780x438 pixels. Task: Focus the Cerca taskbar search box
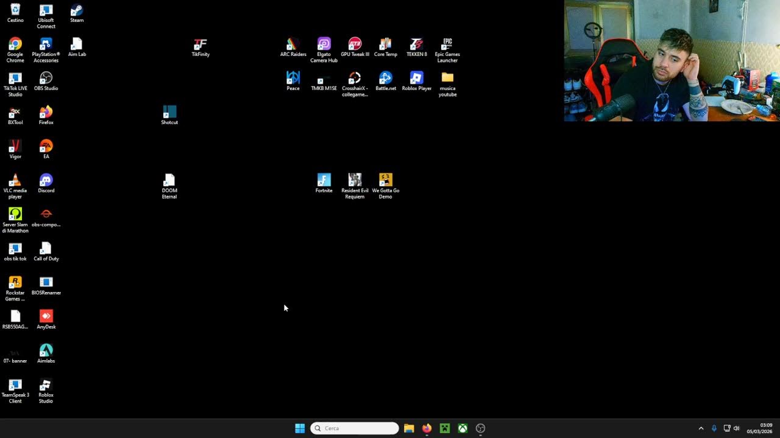coord(355,428)
